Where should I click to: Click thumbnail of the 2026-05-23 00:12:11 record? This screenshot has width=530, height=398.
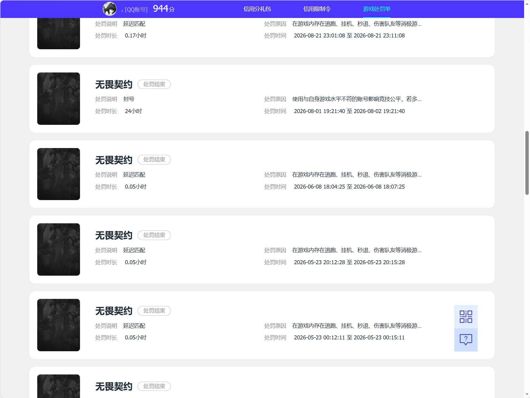click(59, 325)
